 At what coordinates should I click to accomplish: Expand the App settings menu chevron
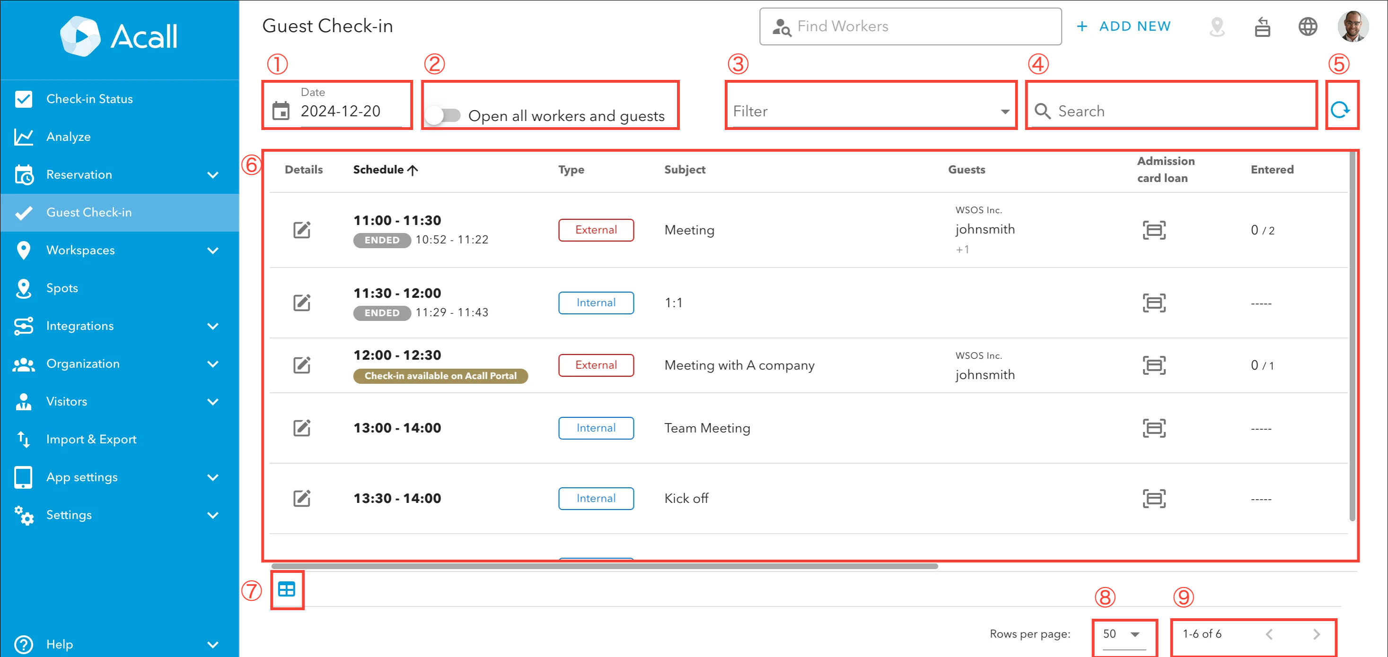213,477
